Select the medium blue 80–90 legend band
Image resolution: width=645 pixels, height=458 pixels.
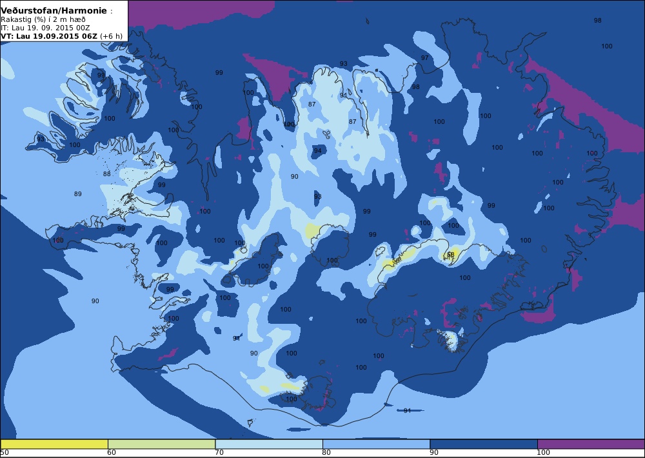point(376,444)
